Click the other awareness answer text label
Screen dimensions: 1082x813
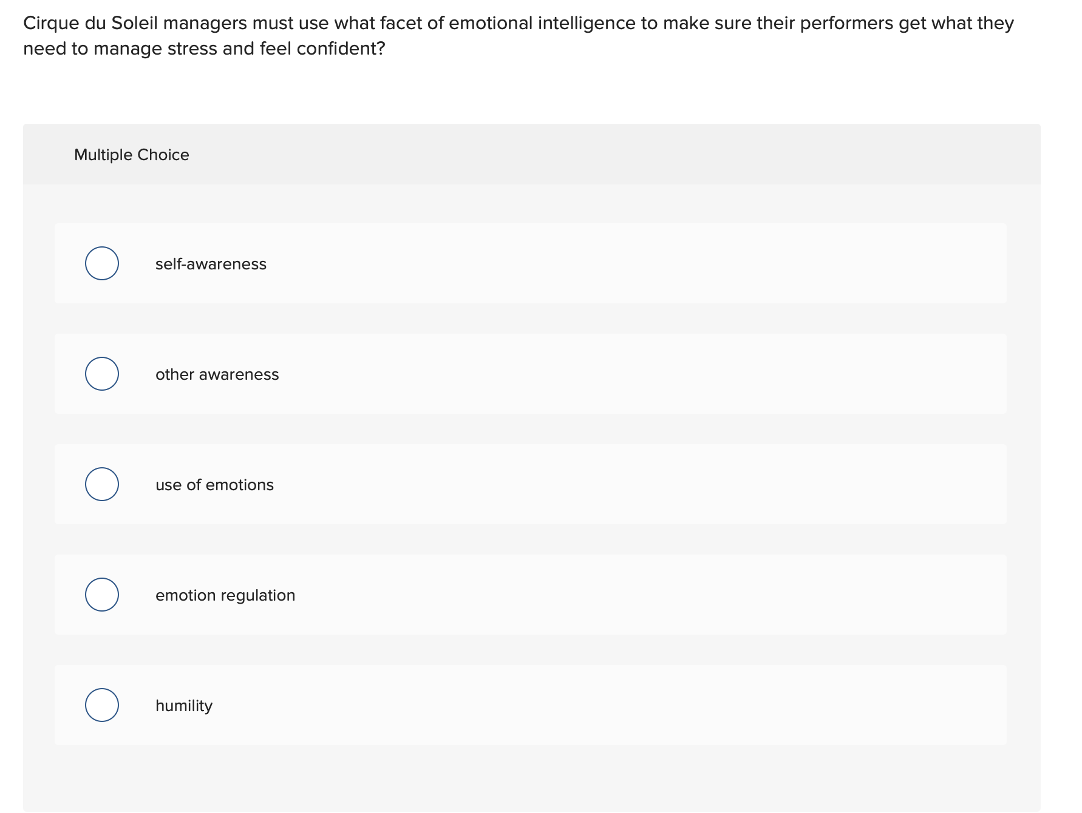point(217,374)
